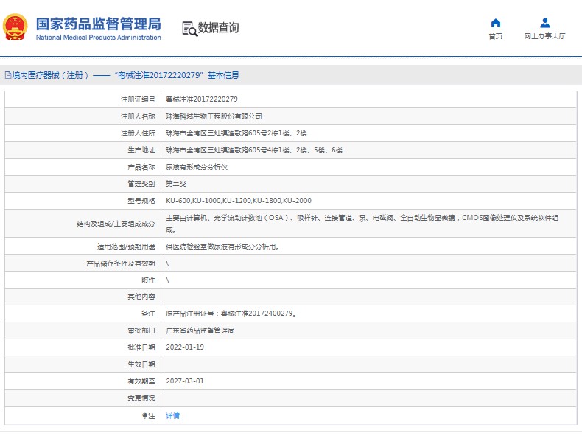582x435 pixels.
Task: Click National Medical Products Administration subtitle
Action: [x=99, y=38]
